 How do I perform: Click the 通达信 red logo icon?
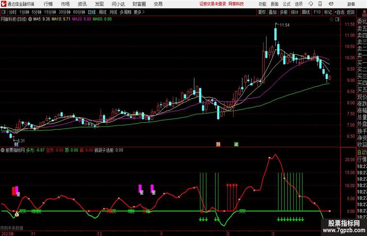click(3, 4)
